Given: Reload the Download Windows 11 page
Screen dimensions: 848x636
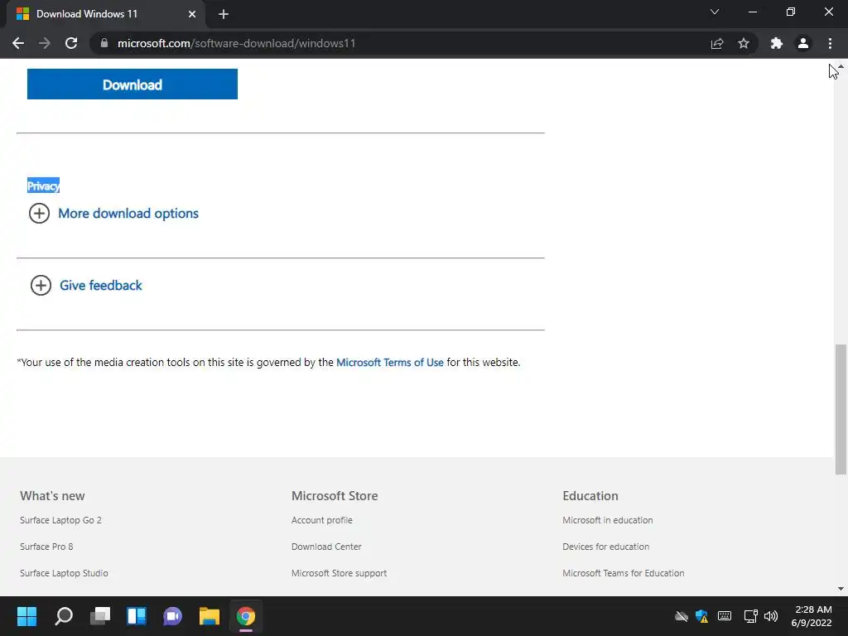Looking at the screenshot, I should pos(71,43).
